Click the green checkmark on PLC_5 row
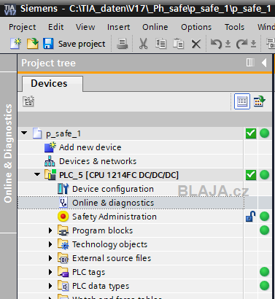The image size is (275, 299). click(251, 175)
